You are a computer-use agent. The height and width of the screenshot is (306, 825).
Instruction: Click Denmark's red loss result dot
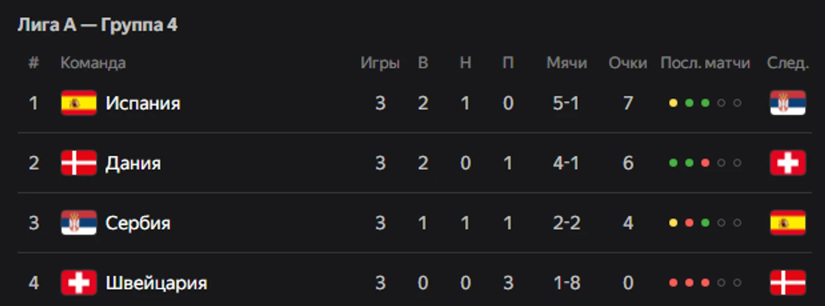[x=705, y=163]
